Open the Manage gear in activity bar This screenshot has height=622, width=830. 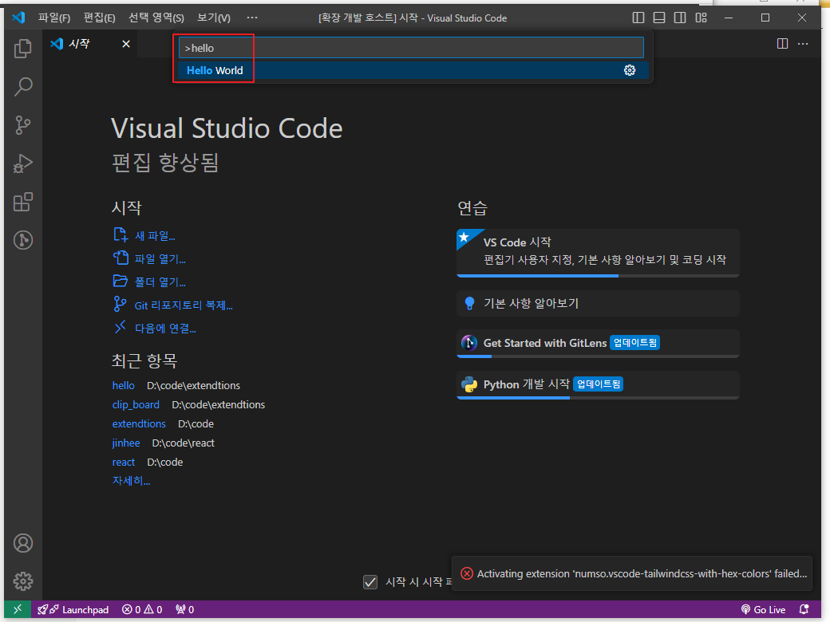(23, 581)
